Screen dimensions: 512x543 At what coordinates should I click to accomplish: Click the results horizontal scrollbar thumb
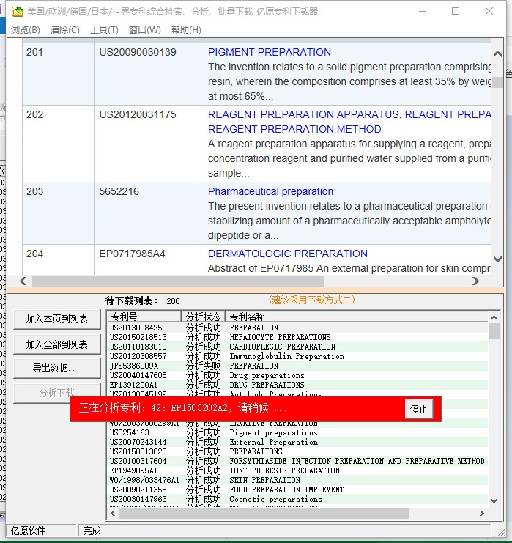pos(178,281)
